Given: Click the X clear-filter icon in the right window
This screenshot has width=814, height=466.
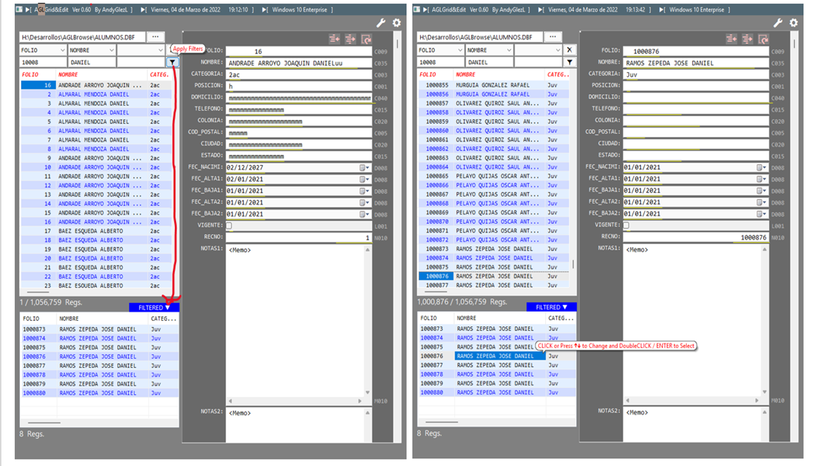Looking at the screenshot, I should point(569,50).
